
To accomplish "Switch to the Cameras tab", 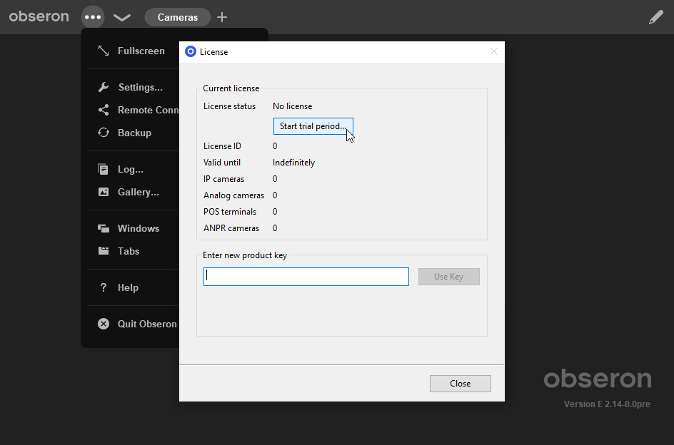I will pos(178,17).
